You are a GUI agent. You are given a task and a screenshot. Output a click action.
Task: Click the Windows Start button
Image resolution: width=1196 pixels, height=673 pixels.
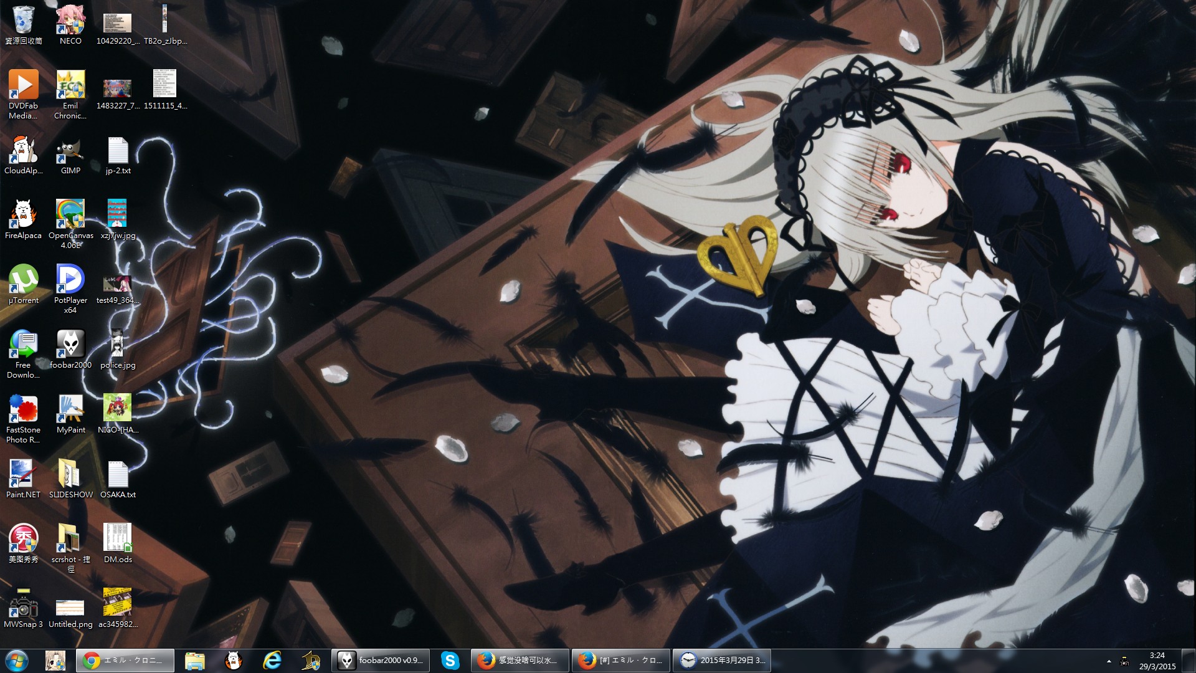point(17,661)
